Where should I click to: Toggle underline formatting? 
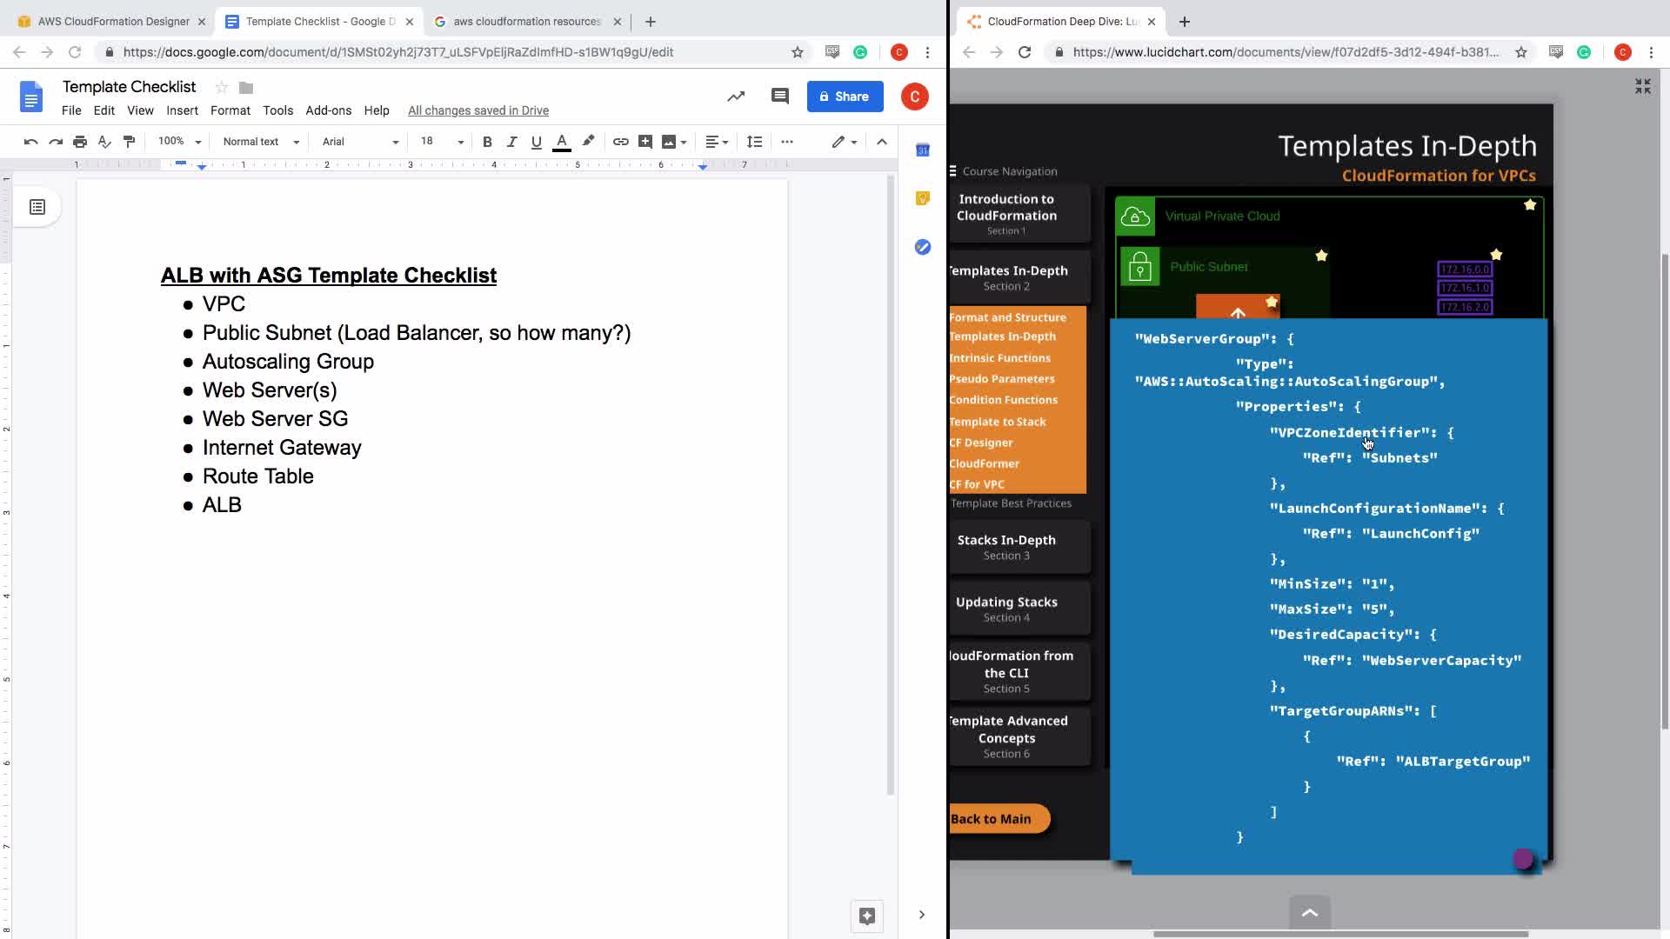point(536,142)
